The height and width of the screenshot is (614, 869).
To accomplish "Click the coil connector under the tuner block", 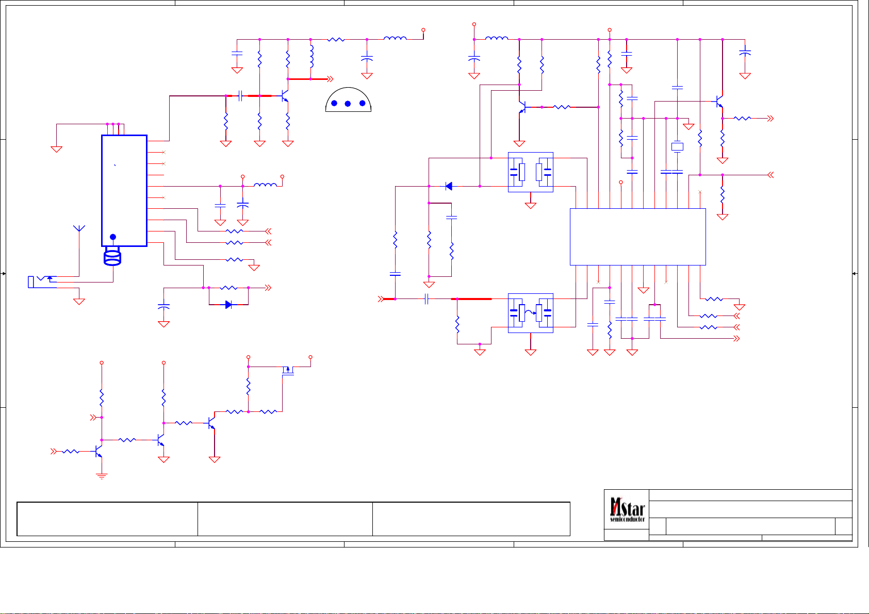I will (112, 256).
